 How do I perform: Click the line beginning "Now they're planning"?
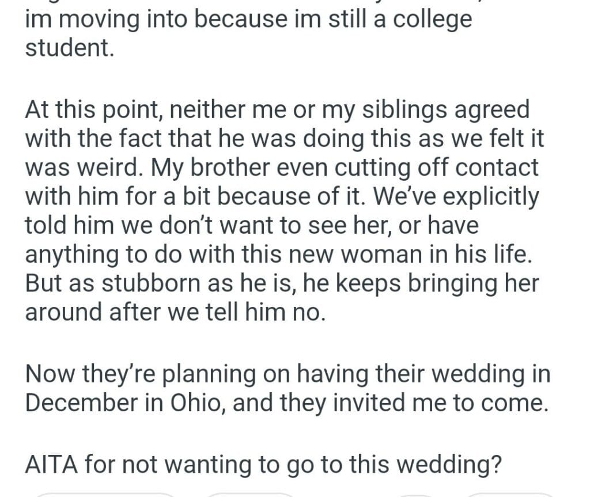pos(288,374)
